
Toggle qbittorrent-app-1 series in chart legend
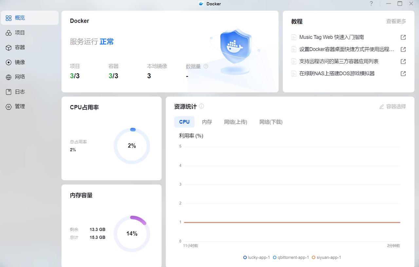tap(291, 258)
